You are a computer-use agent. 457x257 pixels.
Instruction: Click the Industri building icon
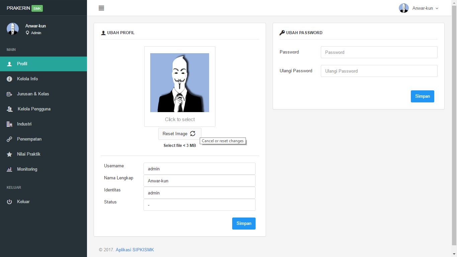(9, 124)
